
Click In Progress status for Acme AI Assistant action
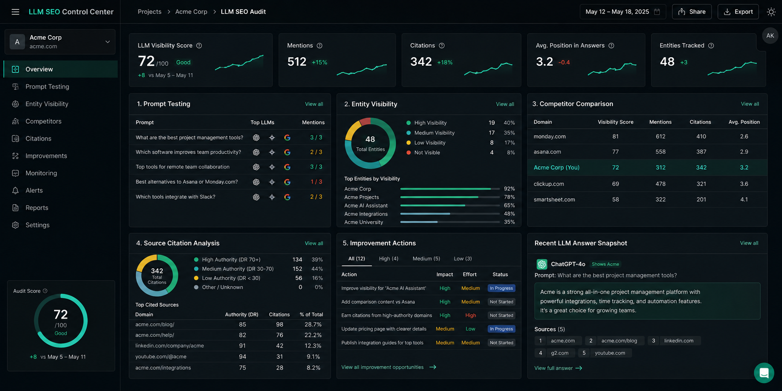pyautogui.click(x=501, y=288)
